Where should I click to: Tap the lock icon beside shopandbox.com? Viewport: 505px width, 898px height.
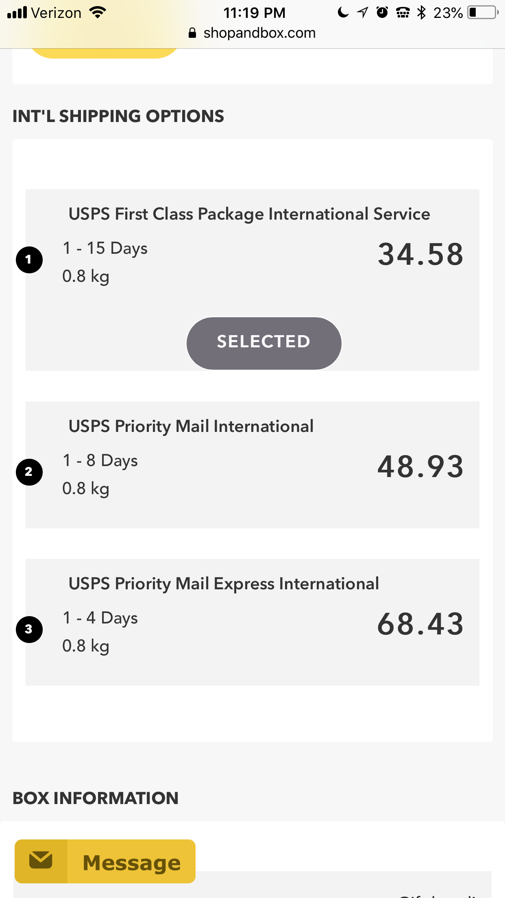(x=192, y=33)
